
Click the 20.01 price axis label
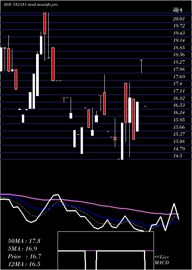179,19
